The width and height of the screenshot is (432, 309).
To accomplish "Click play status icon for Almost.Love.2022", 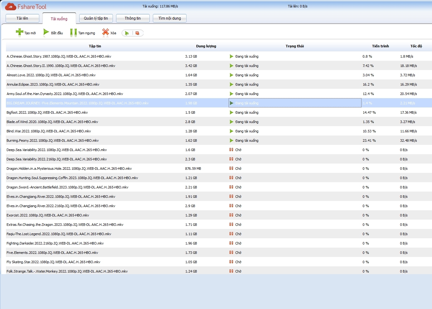I will [x=231, y=75].
